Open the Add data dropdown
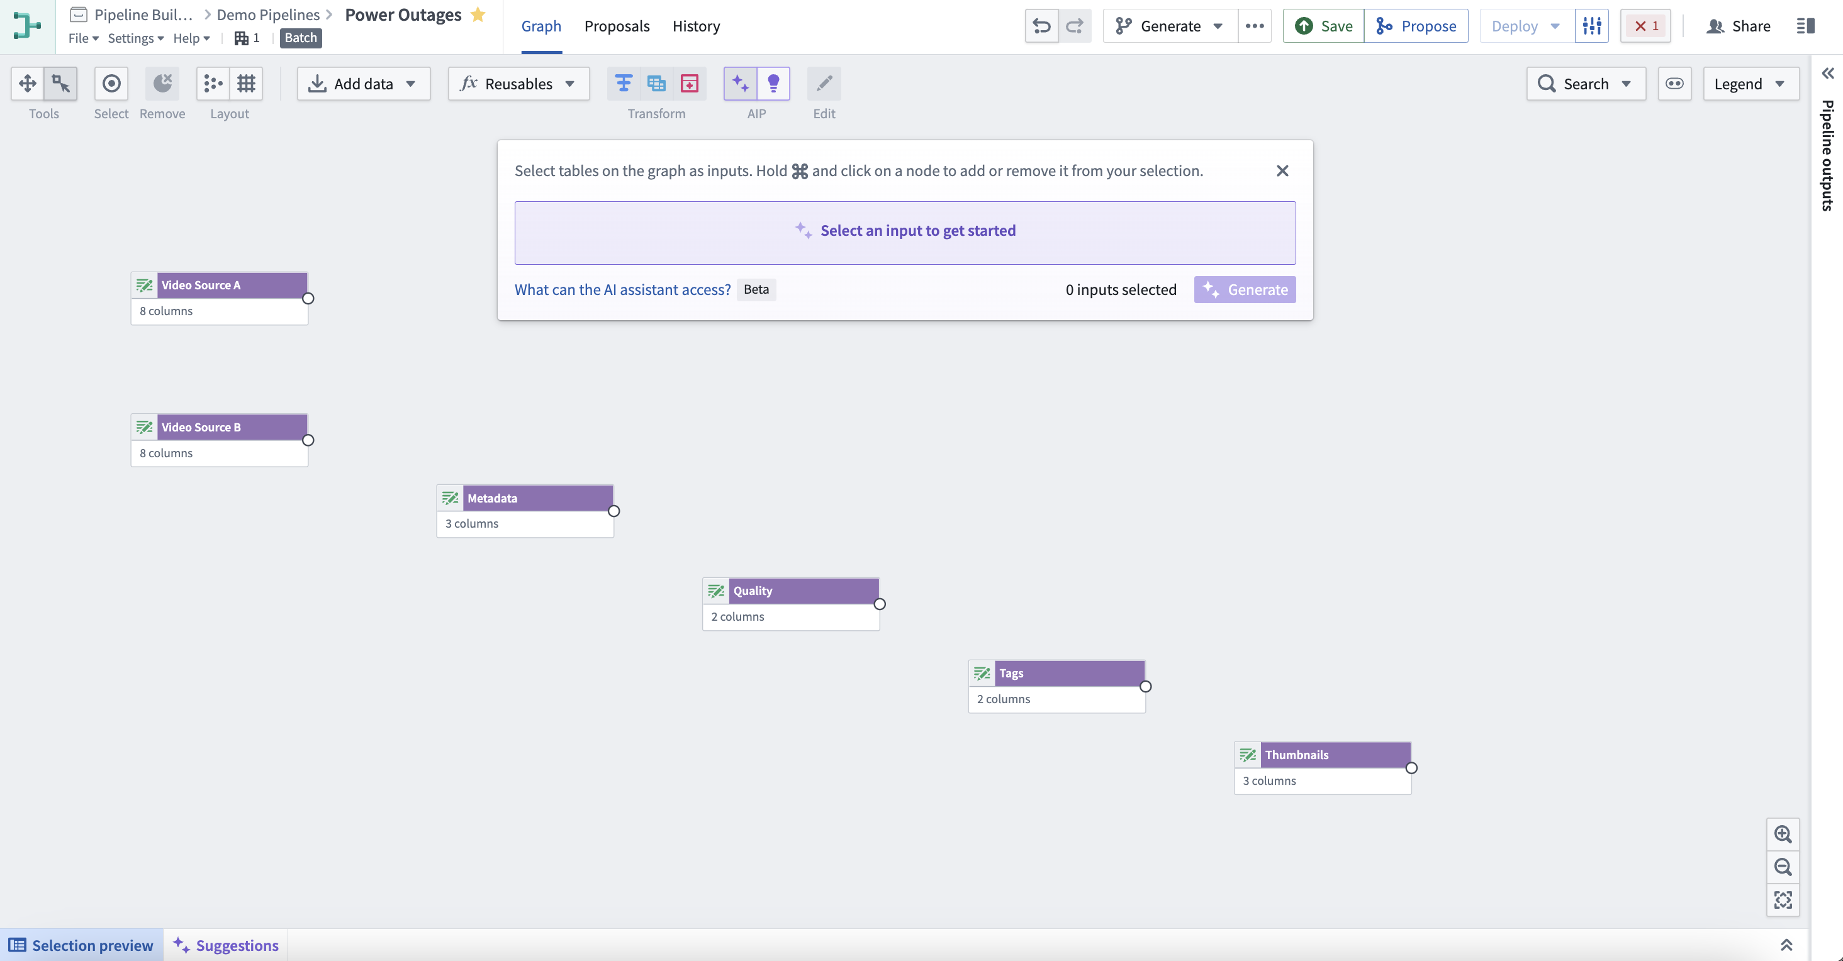 pyautogui.click(x=364, y=84)
